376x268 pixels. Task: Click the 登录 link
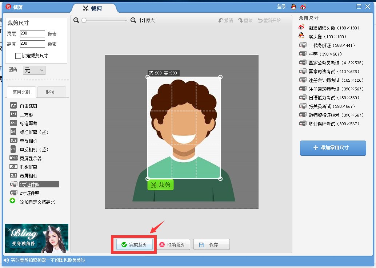[x=281, y=7]
